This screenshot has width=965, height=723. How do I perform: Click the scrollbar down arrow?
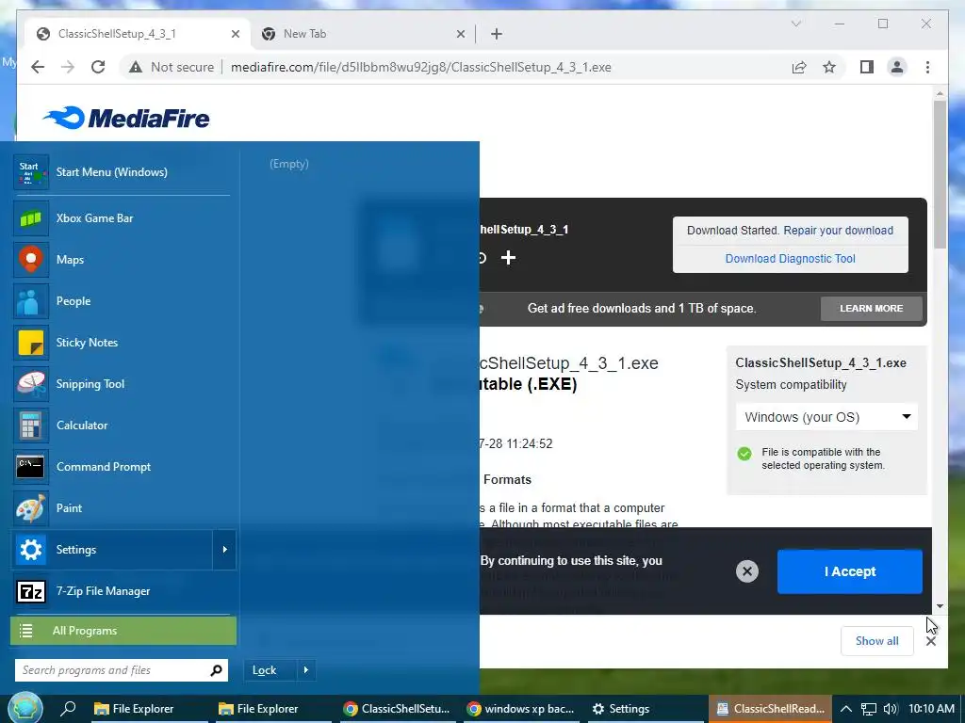(940, 606)
